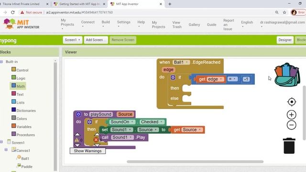The width and height of the screenshot is (306, 172).
Task: Click the Remove Screen button
Action: point(123,40)
